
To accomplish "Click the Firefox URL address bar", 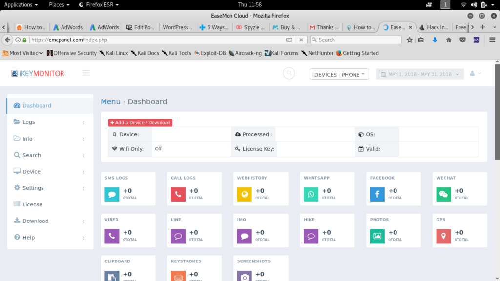I will 156,40.
